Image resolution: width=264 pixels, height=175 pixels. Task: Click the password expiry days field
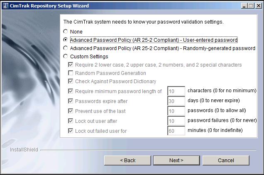point(176,101)
